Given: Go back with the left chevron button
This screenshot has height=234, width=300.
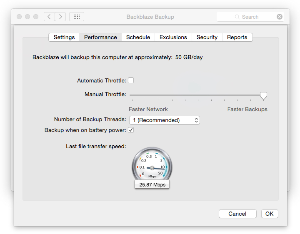Looking at the screenshot, I should point(49,17).
